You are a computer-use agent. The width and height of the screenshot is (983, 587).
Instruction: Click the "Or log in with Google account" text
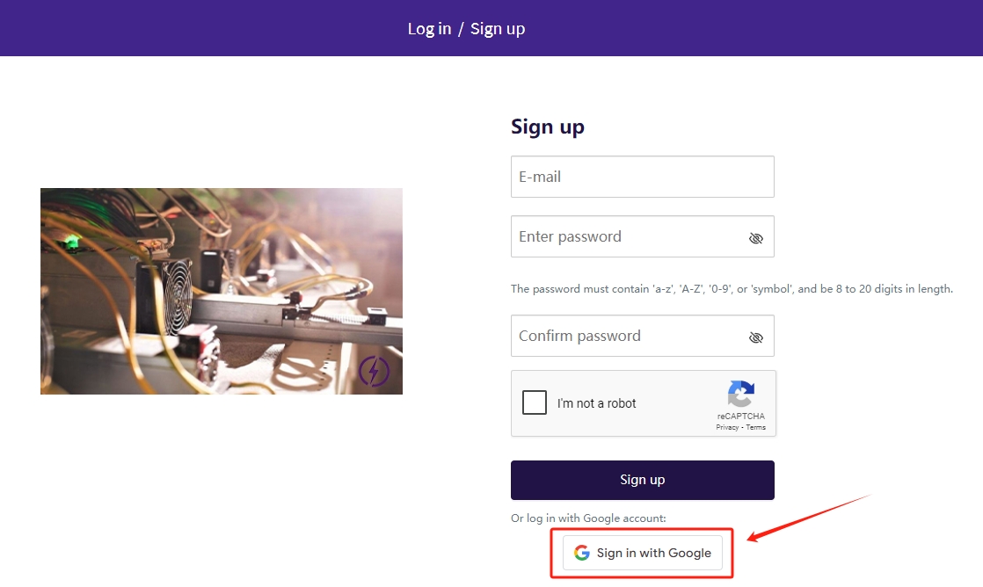[588, 518]
